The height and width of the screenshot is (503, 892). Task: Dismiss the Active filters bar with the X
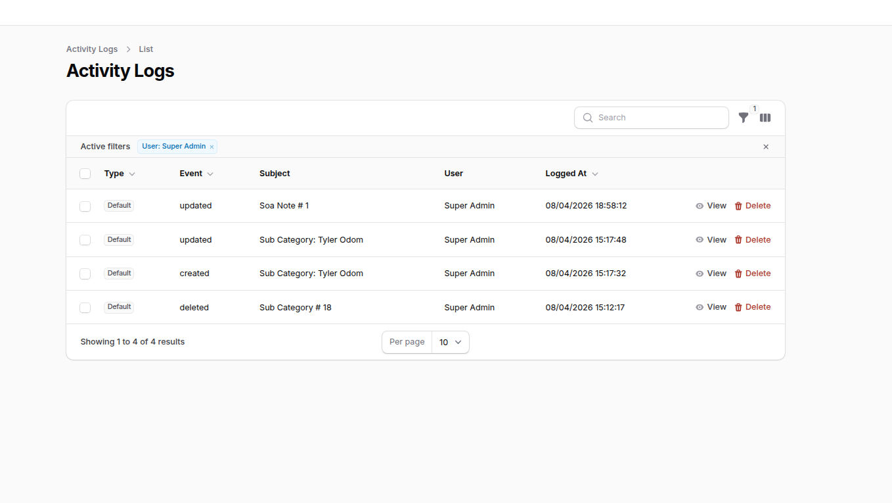click(x=766, y=147)
